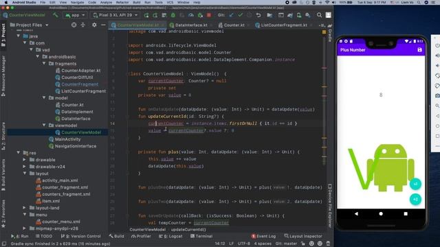Click the UTF-8 encoding in status bar
Image resolution: width=440 pixels, height=247 pixels.
coord(244,244)
